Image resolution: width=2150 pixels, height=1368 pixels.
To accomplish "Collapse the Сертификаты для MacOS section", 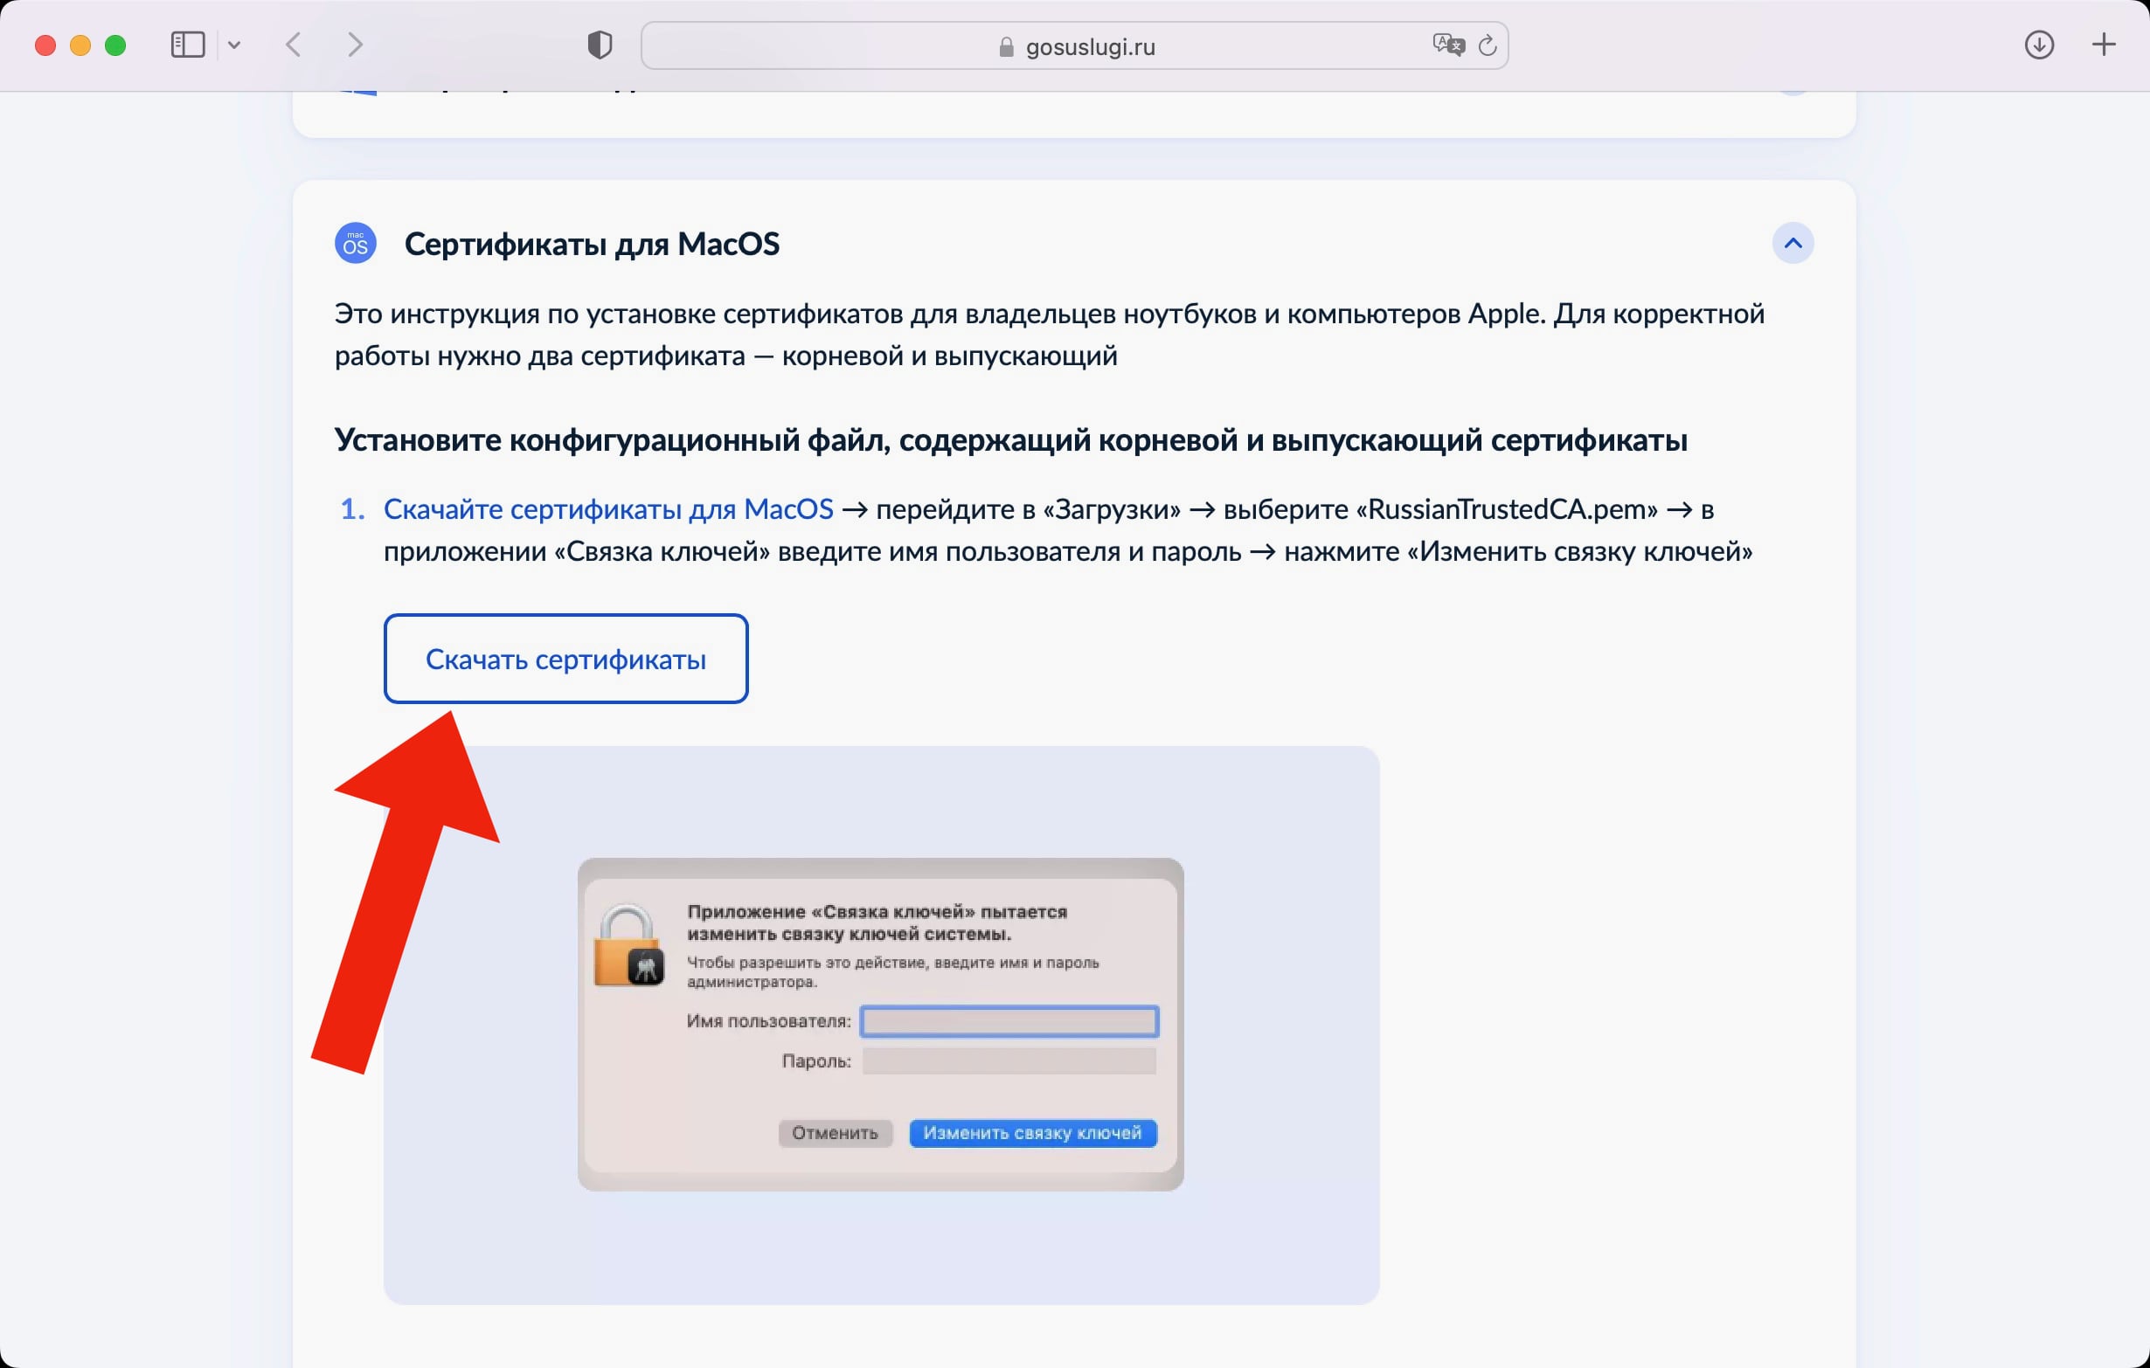I will tap(1793, 244).
